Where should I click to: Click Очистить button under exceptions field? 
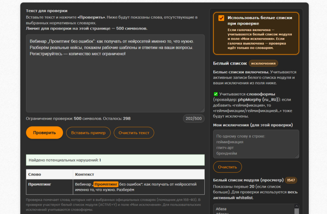click(x=227, y=167)
